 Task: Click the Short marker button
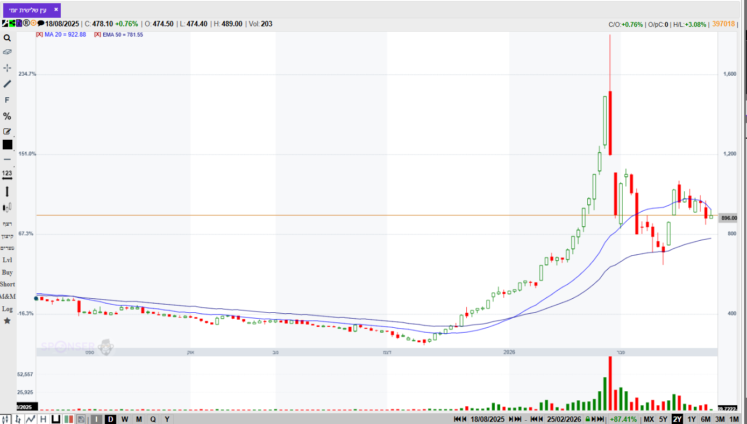tap(8, 284)
